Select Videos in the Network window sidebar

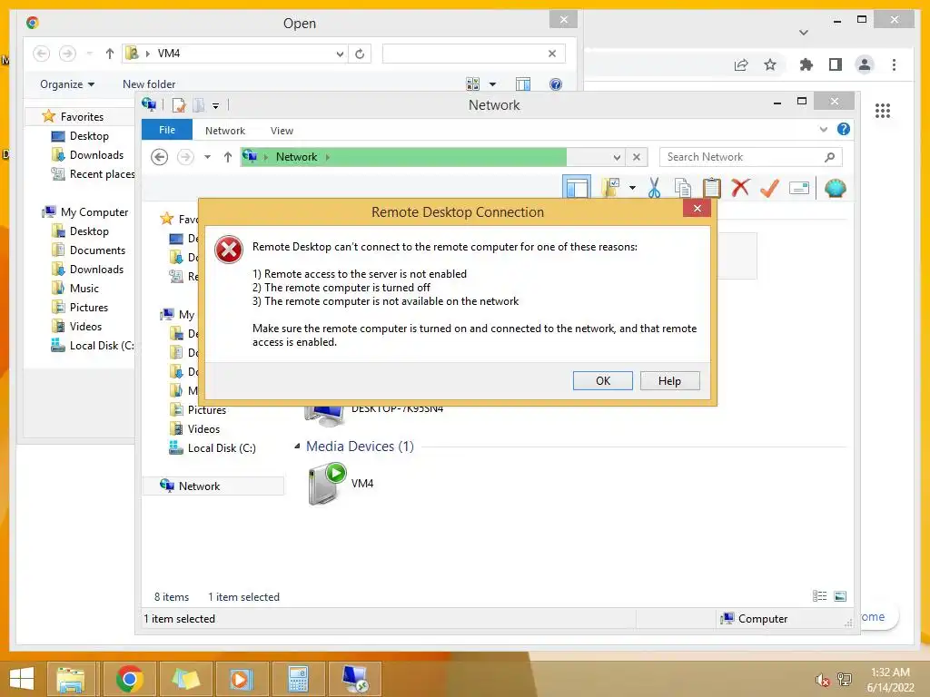(x=196, y=429)
